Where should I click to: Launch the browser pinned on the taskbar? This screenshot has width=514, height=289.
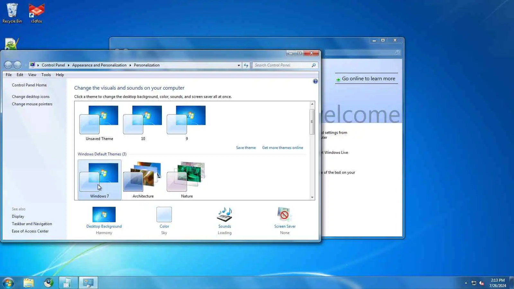49,283
